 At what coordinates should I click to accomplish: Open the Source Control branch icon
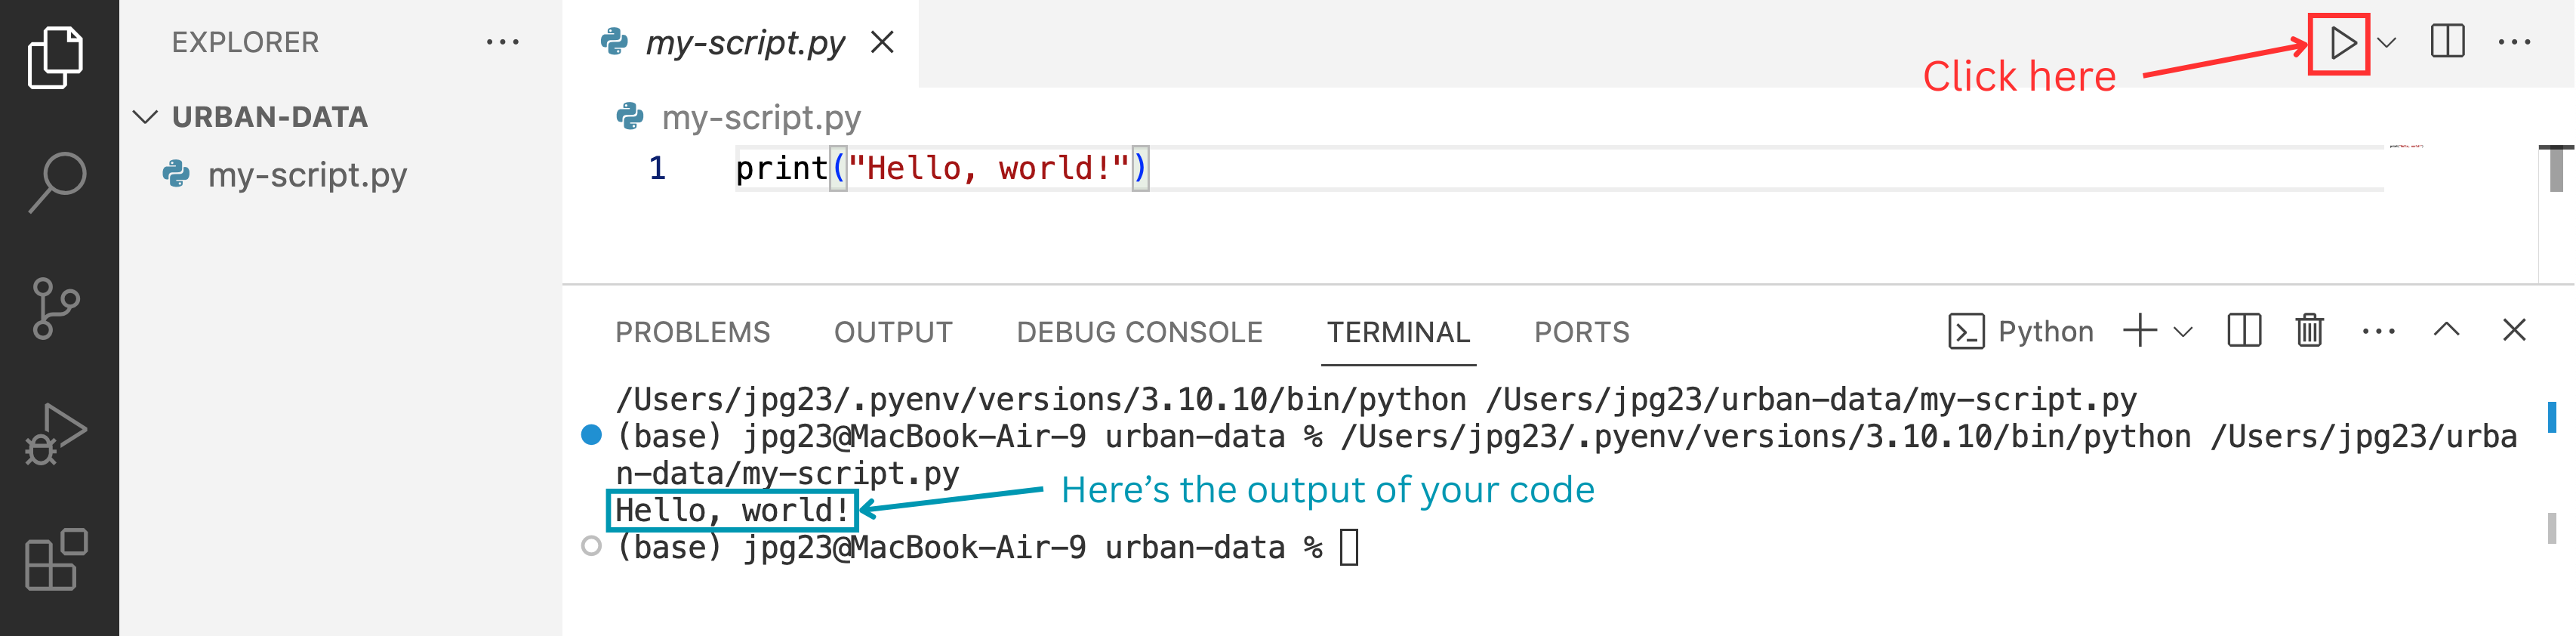56,308
